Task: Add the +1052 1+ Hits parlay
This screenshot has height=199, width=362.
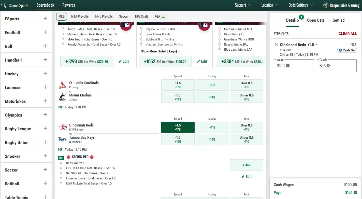Action: coord(165,61)
